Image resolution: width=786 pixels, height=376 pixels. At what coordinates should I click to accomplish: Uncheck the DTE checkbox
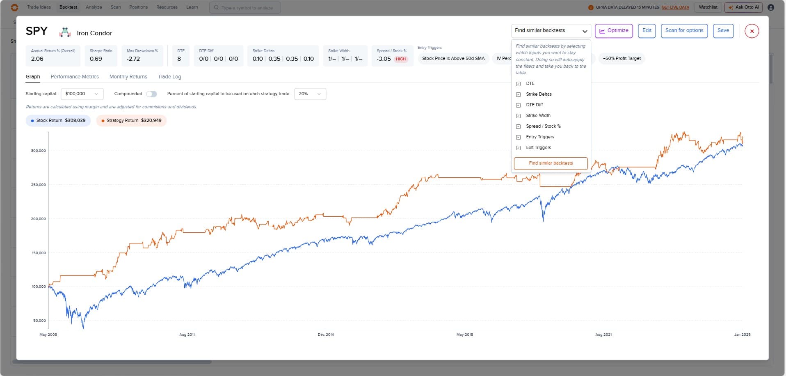tap(518, 84)
